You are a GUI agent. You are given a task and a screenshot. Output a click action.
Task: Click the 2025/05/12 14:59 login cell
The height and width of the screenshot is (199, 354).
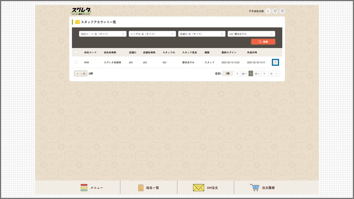[230, 62]
